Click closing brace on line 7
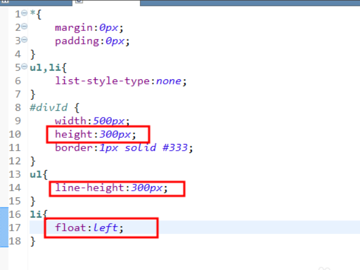Screen dimensions: 360x270 pyautogui.click(x=33, y=94)
